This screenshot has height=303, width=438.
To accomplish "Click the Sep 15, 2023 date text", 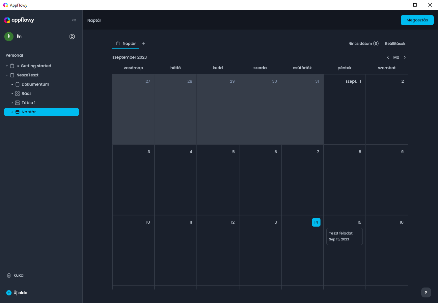I will click(x=339, y=239).
